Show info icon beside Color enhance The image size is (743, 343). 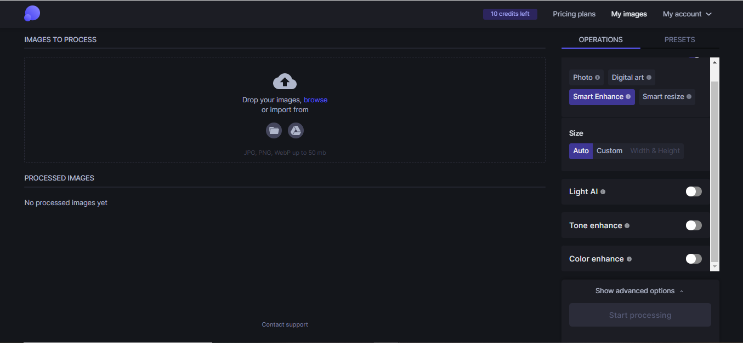tap(629, 259)
